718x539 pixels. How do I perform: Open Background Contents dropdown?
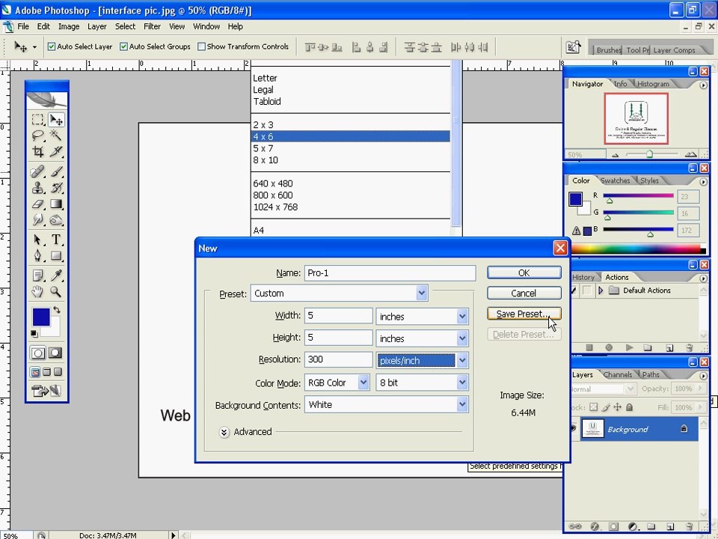click(462, 404)
